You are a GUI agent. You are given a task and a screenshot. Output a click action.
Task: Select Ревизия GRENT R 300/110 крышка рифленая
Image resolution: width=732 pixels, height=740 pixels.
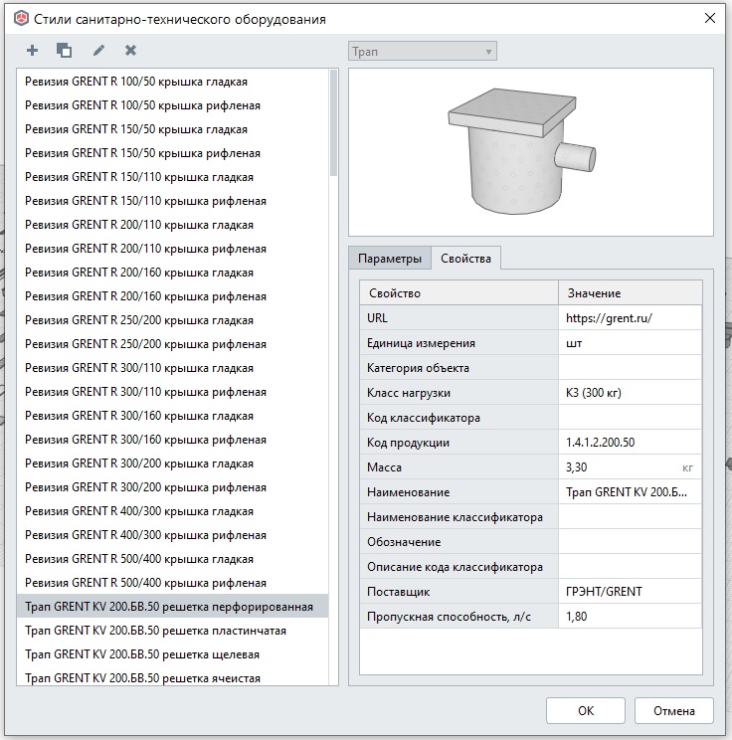173,392
